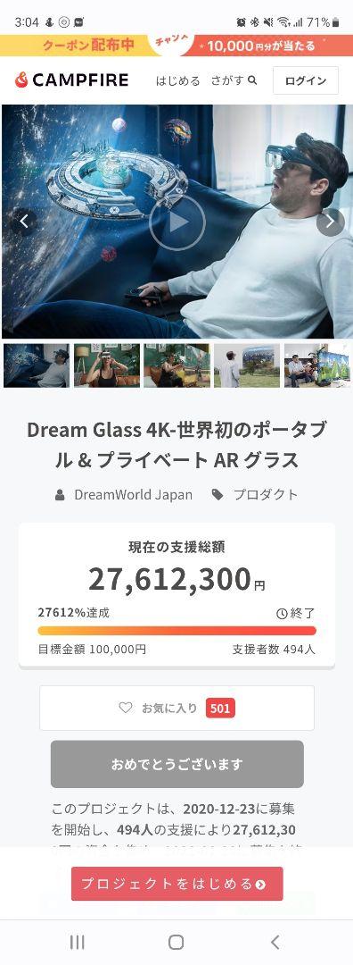Tap Android back arrow icon

tap(275, 942)
